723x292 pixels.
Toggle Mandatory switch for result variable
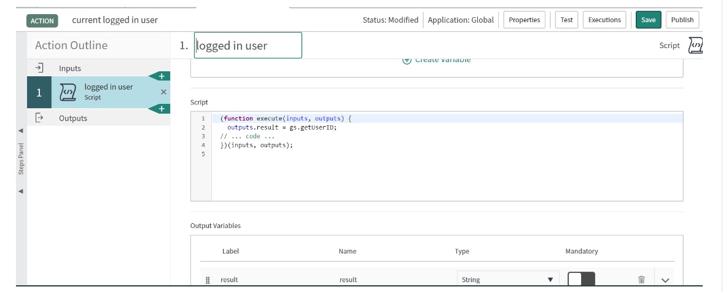[581, 280]
